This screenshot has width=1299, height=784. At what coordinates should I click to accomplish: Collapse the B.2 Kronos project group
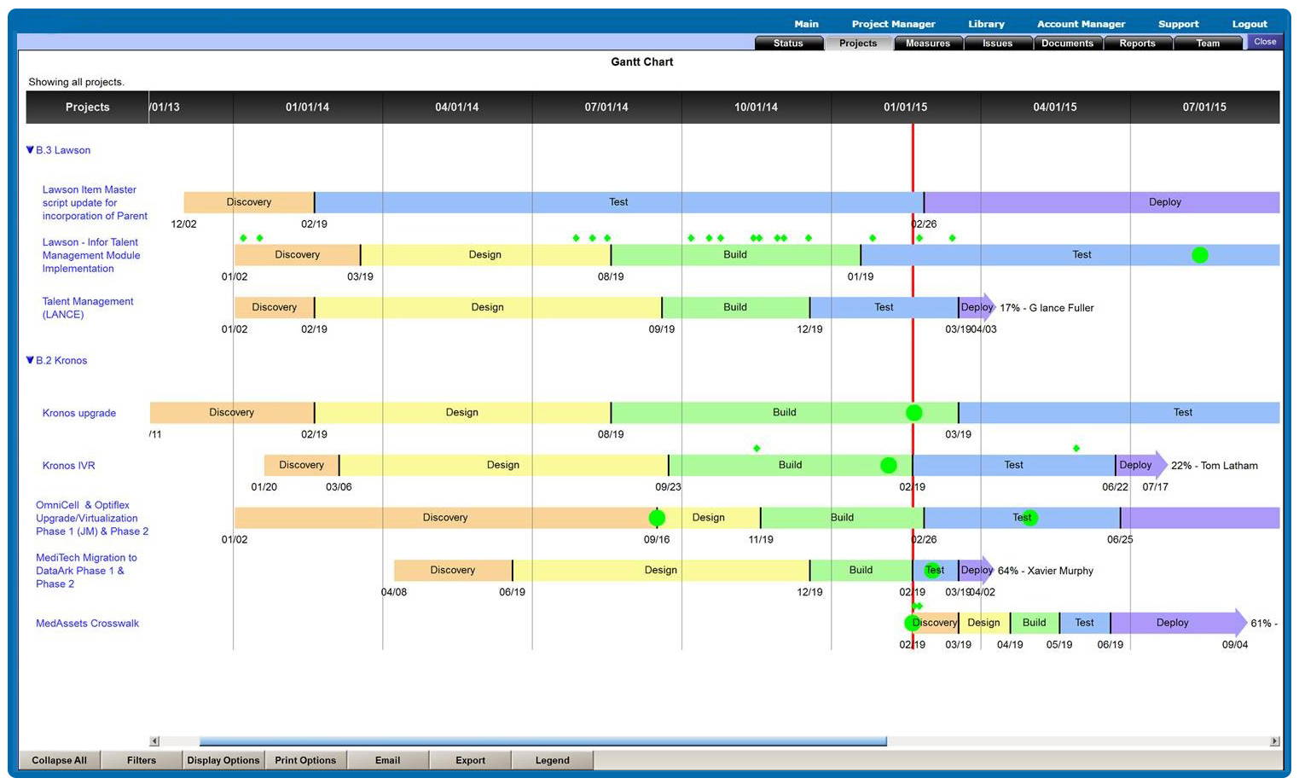(x=31, y=361)
